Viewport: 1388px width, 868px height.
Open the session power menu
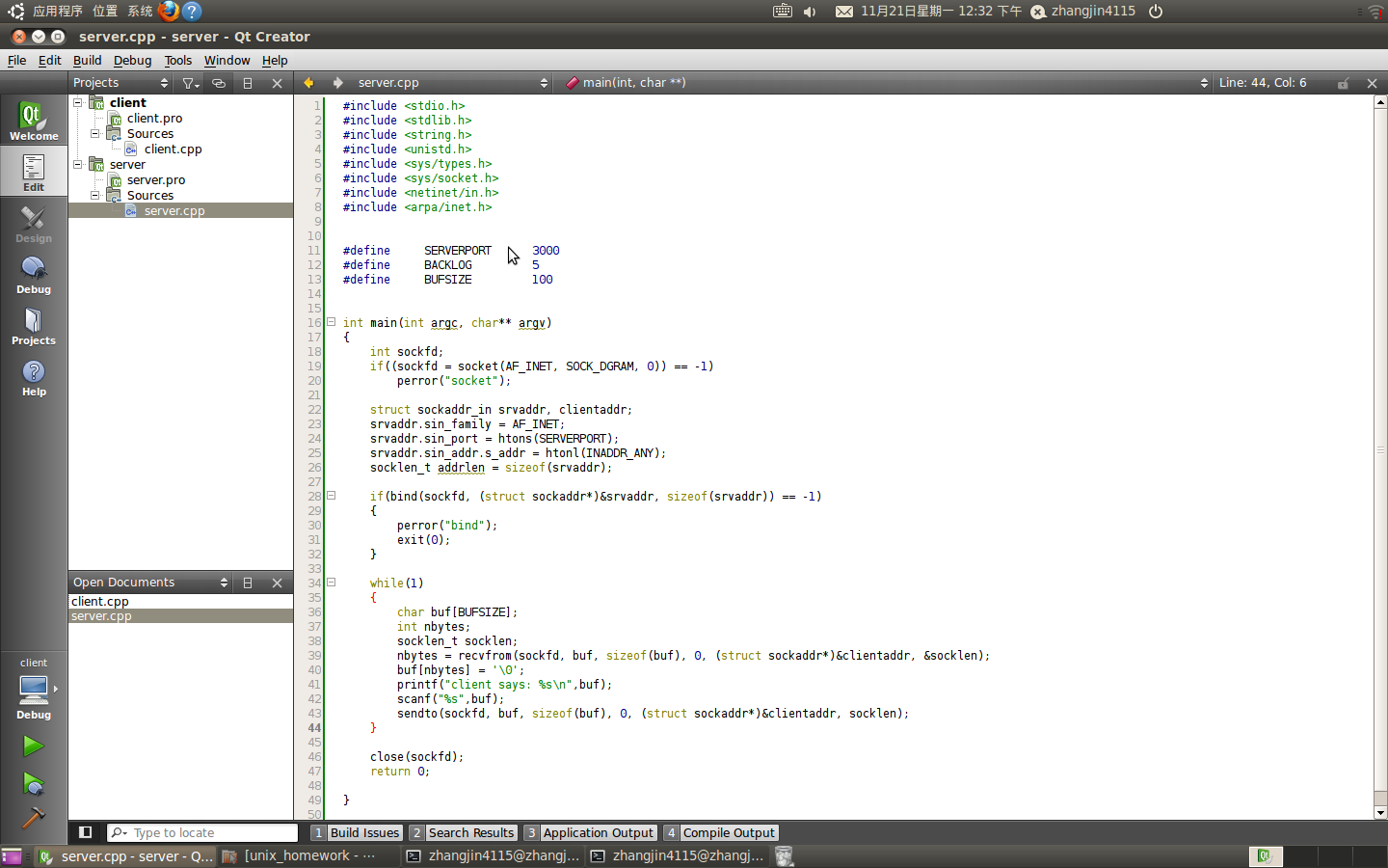[1156, 12]
